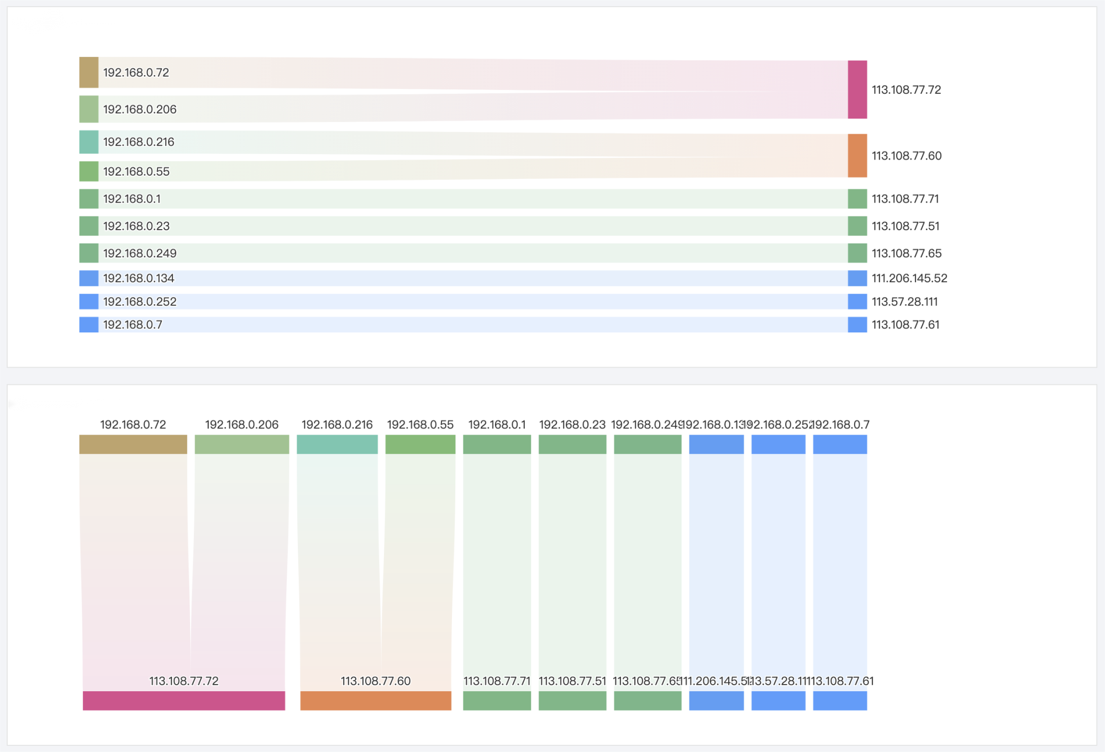Select teal 192.168.0.216 top node in vertical chart
The height and width of the screenshot is (752, 1105).
click(x=337, y=444)
